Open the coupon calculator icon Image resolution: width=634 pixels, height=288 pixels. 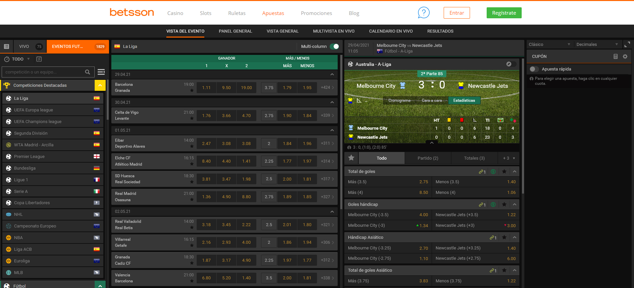[x=616, y=57]
